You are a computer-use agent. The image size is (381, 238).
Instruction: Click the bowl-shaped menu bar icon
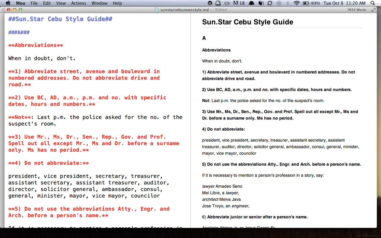tap(227, 3)
